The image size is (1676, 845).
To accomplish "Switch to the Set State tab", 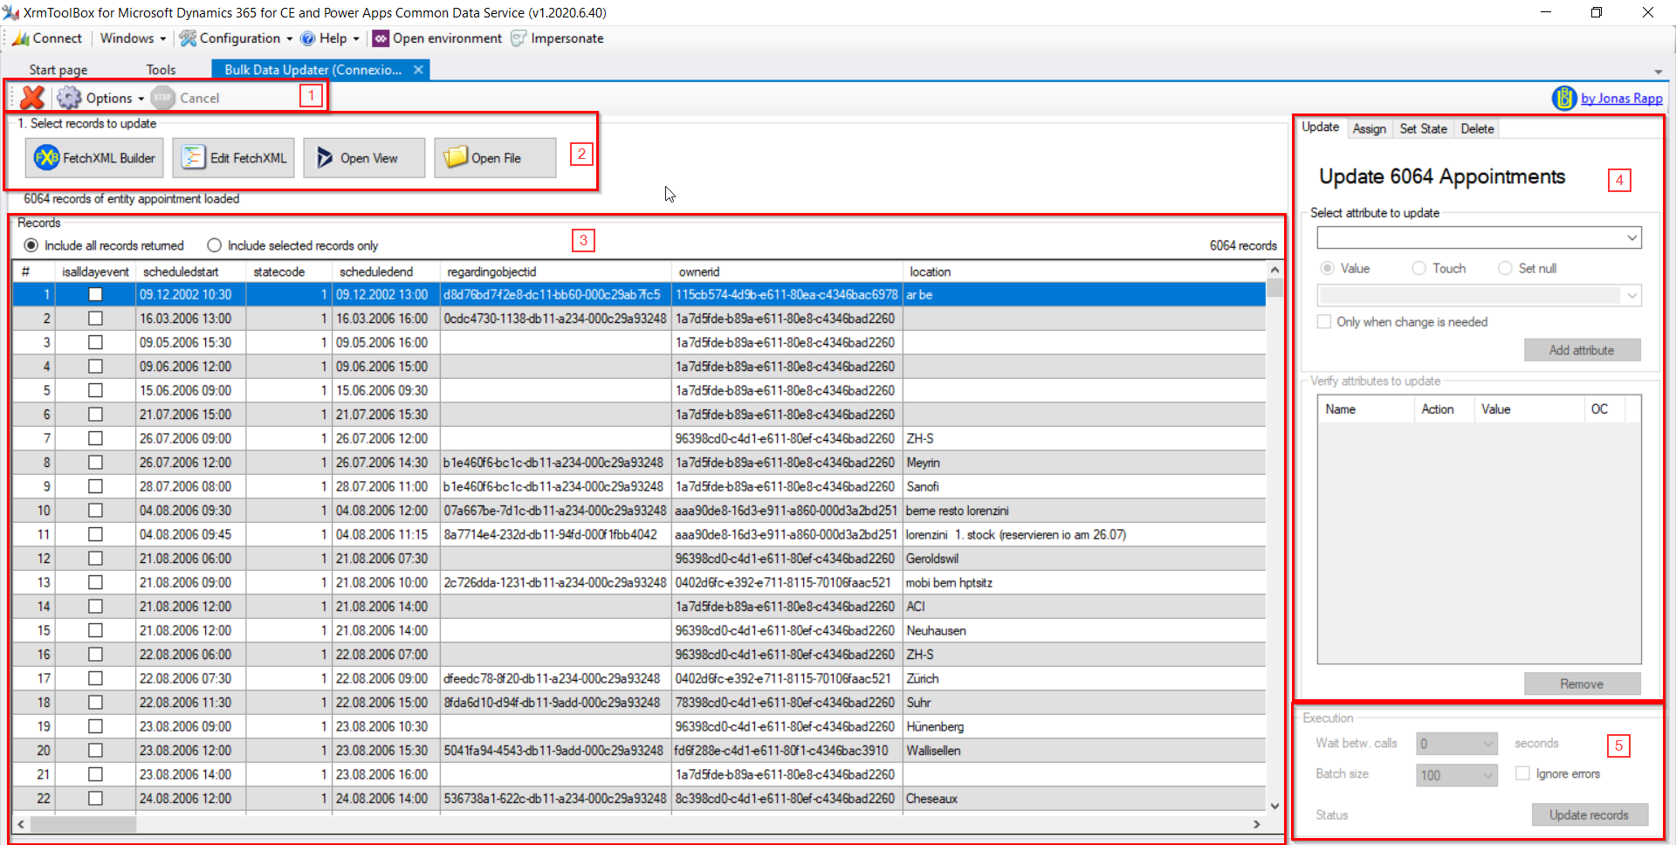I will tap(1423, 129).
